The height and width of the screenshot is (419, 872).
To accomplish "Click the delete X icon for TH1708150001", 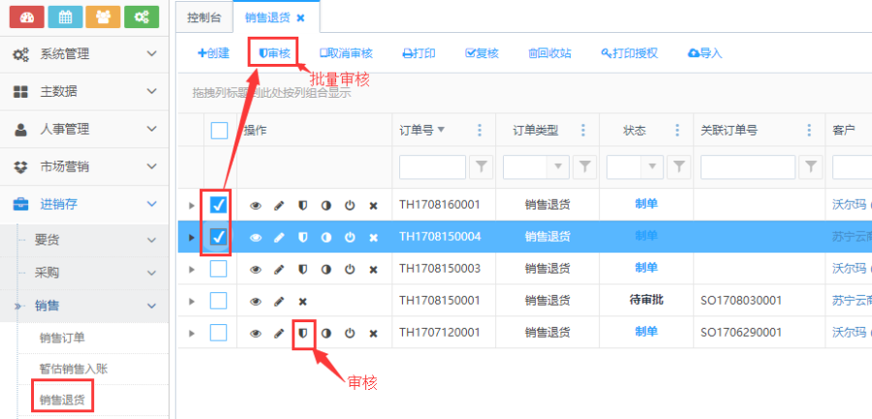I will 302,301.
